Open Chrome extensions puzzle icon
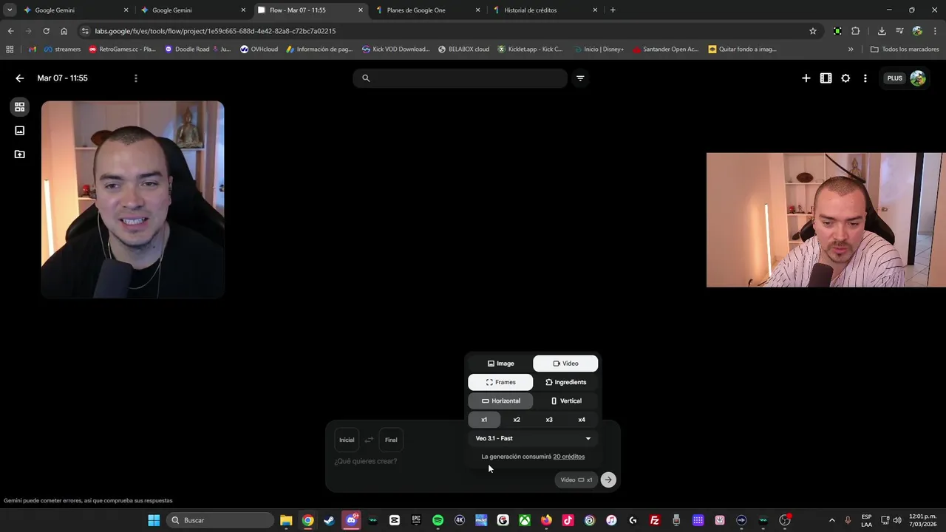The image size is (946, 532). [x=856, y=31]
